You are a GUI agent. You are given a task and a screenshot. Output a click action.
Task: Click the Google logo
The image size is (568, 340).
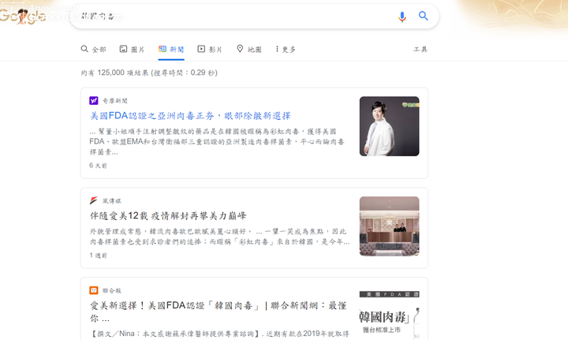point(23,16)
